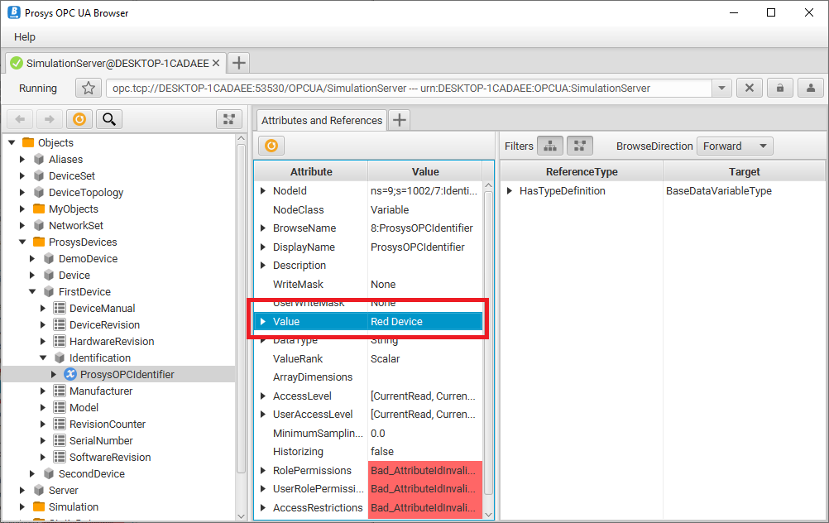
Task: Toggle the hierarchical references filter
Action: click(x=550, y=146)
